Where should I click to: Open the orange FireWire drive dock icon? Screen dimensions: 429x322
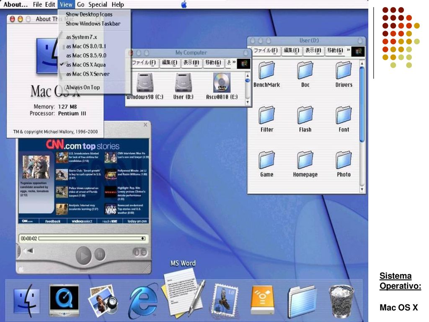coord(263,300)
